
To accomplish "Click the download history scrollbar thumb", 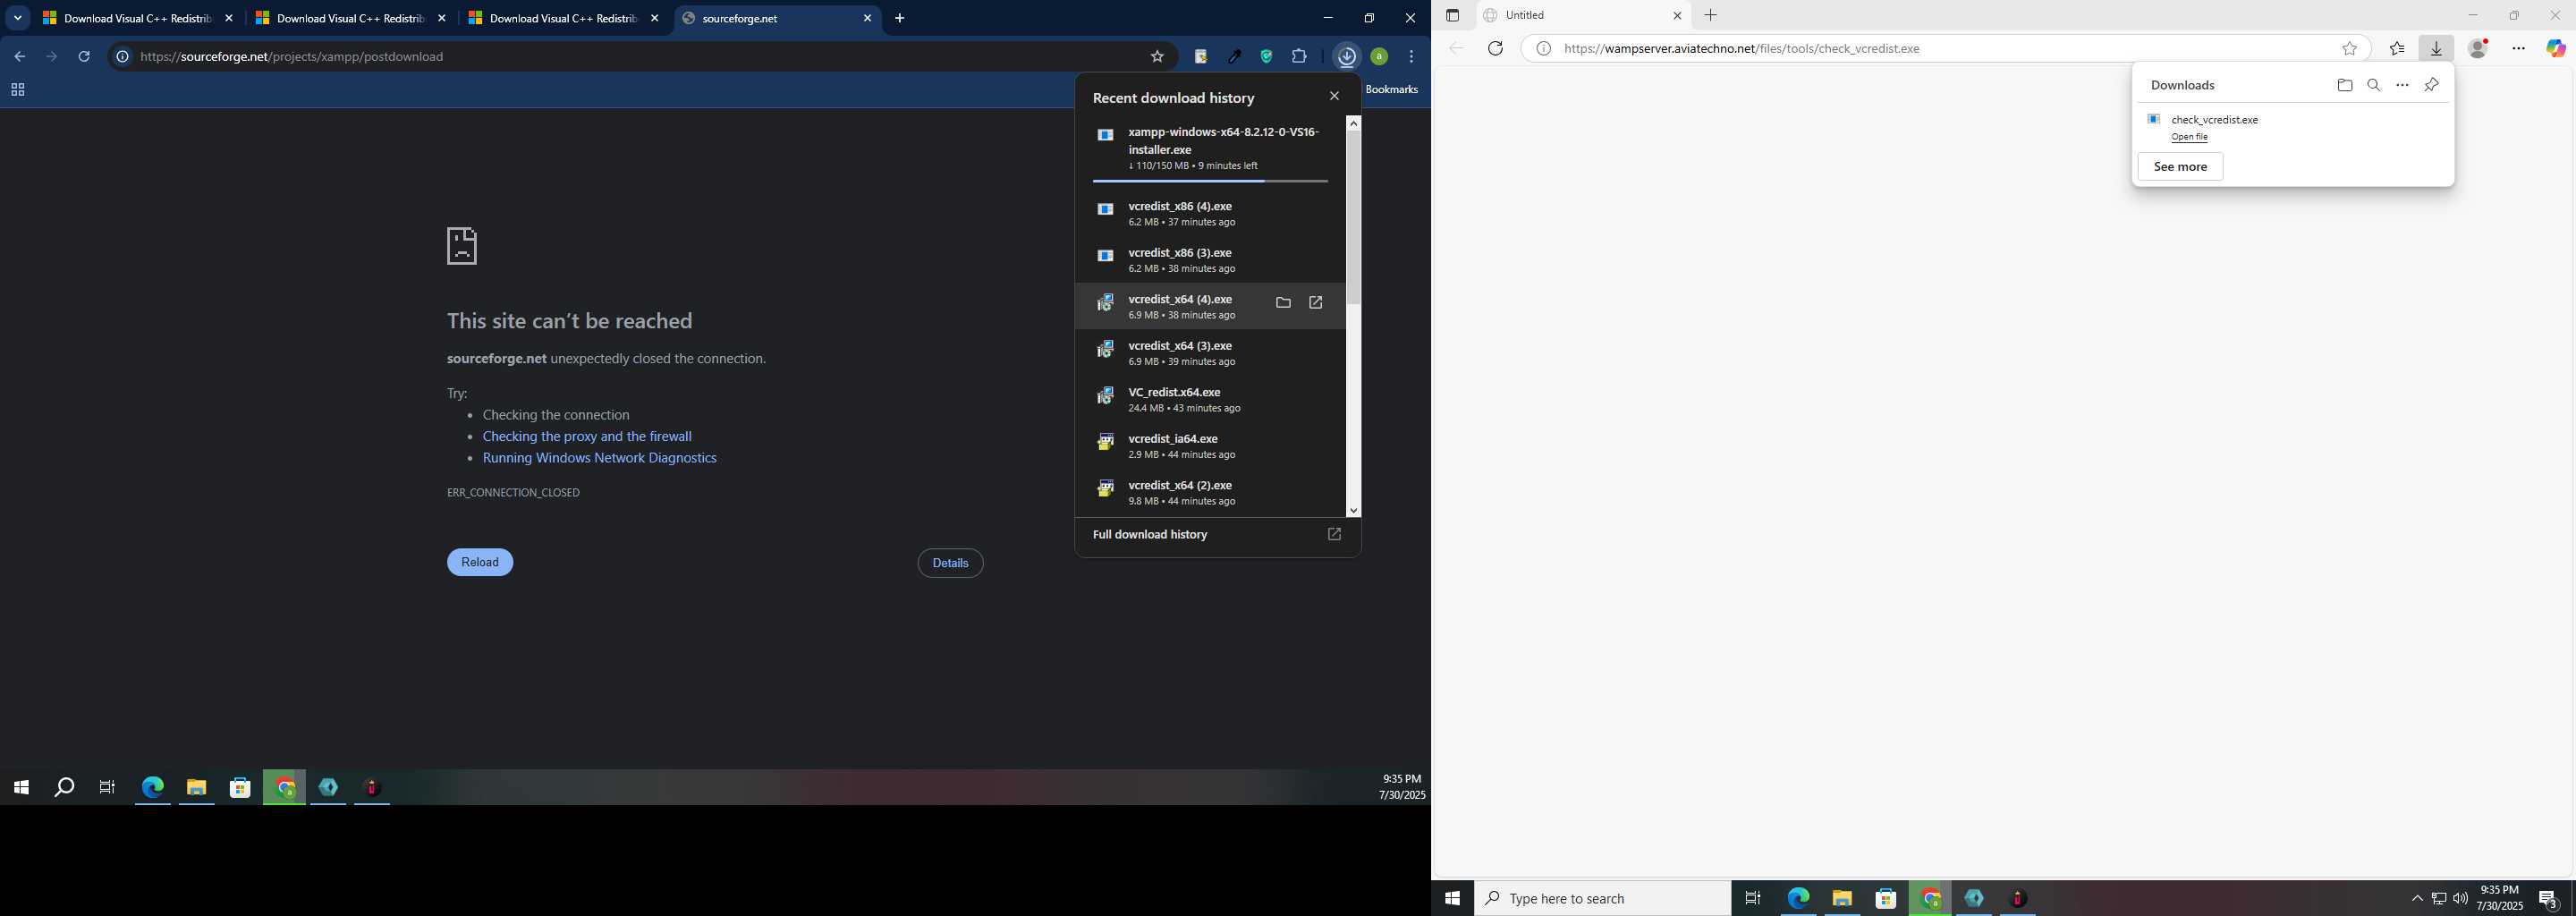I will 1353,217.
